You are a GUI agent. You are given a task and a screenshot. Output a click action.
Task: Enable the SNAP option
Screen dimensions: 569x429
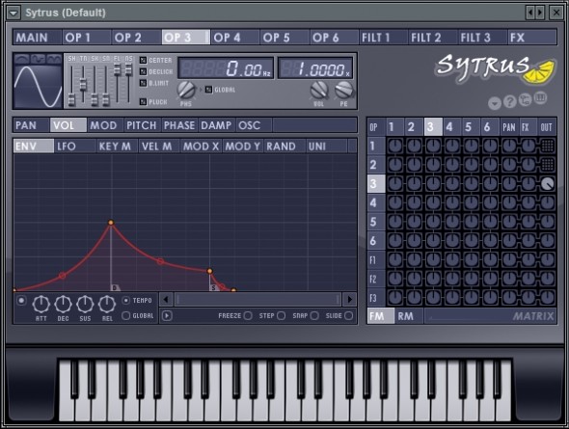point(314,316)
